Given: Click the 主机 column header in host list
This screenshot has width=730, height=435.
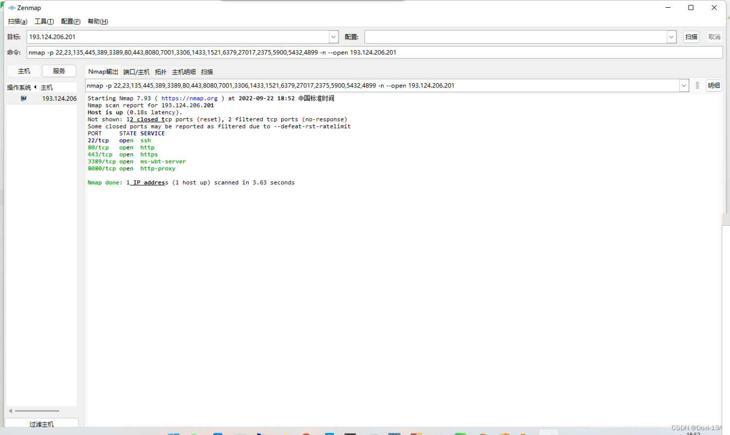Looking at the screenshot, I should coord(57,88).
